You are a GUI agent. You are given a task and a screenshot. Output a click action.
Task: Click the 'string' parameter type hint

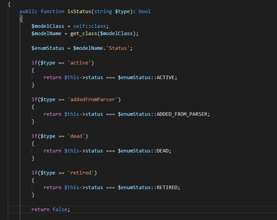point(103,12)
